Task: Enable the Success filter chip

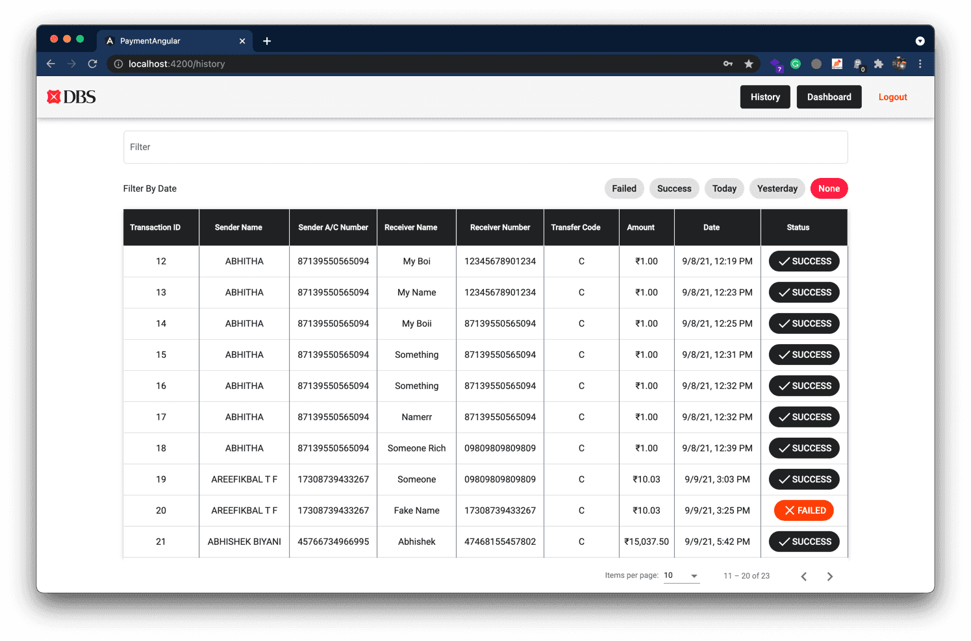Action: click(674, 188)
